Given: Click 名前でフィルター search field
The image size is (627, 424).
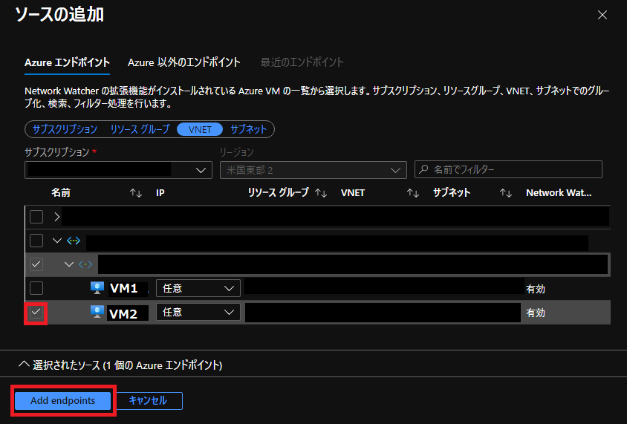Looking at the screenshot, I should click(508, 169).
